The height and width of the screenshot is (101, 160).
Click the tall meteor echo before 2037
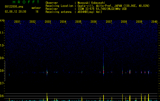point(103,65)
